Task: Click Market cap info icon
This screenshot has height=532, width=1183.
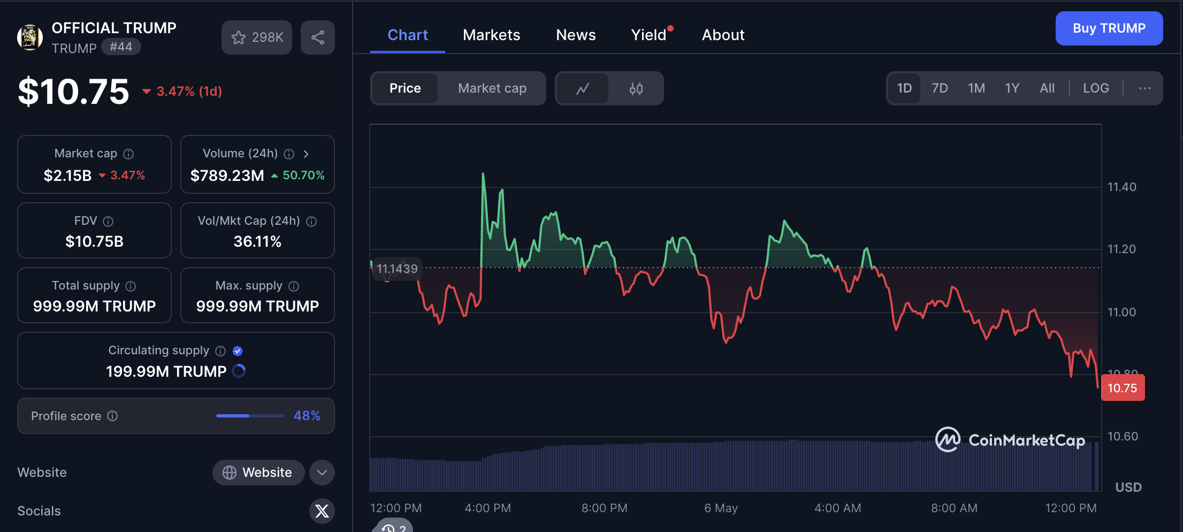Action: [128, 154]
